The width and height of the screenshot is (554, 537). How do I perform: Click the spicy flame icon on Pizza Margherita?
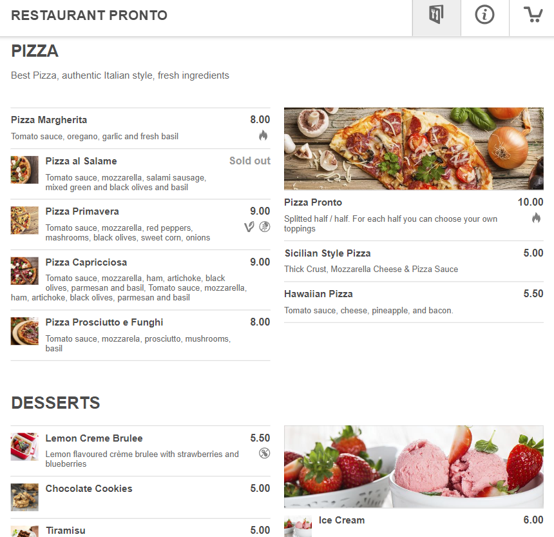point(263,135)
